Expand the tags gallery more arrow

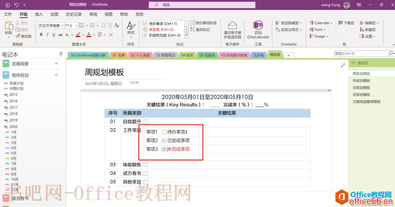187,35
